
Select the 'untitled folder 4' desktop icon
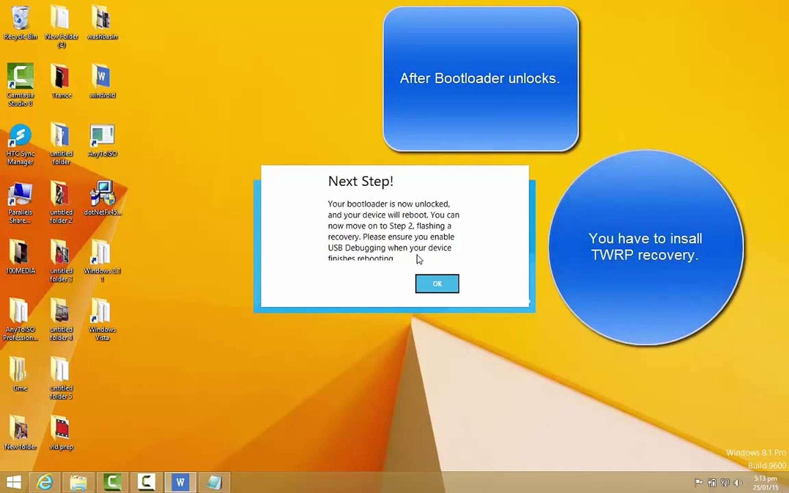point(61,320)
